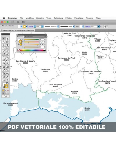The width and height of the screenshot is (116, 149).
Task: Open the Stile graphic style dropdown
Action: point(83,27)
